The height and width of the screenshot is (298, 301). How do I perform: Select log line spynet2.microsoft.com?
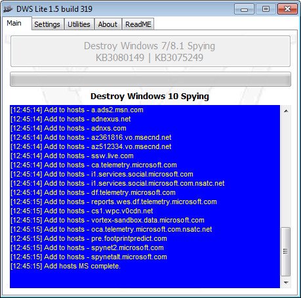pyautogui.click(x=87, y=247)
